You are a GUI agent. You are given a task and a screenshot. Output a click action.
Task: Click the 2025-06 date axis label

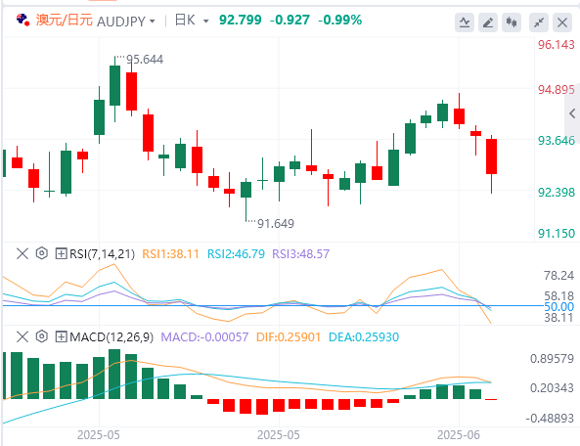coord(459,435)
